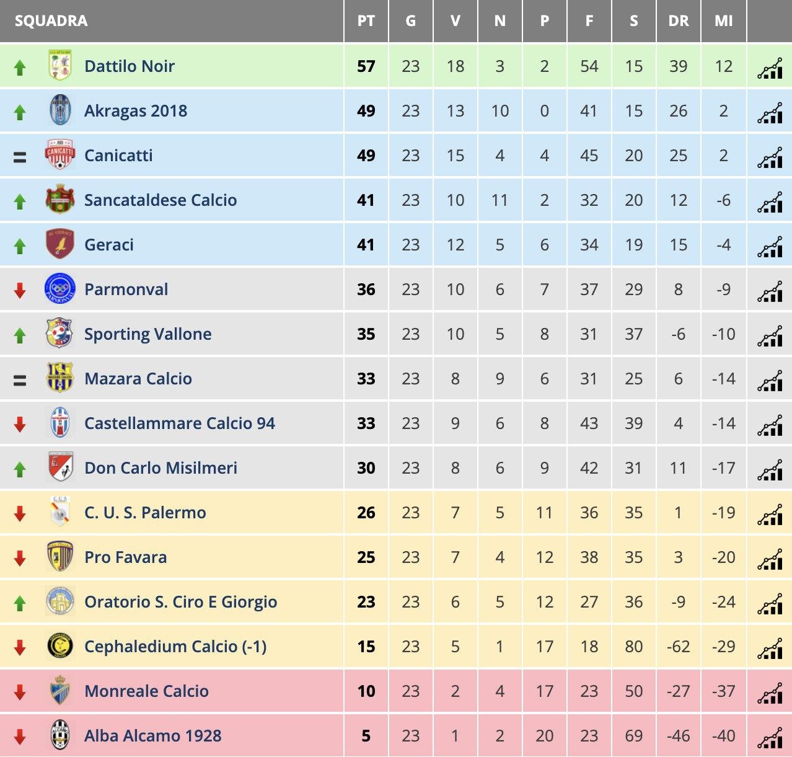Open Sporting Vallone team link
Screen dimensions: 792x757
coord(147,334)
